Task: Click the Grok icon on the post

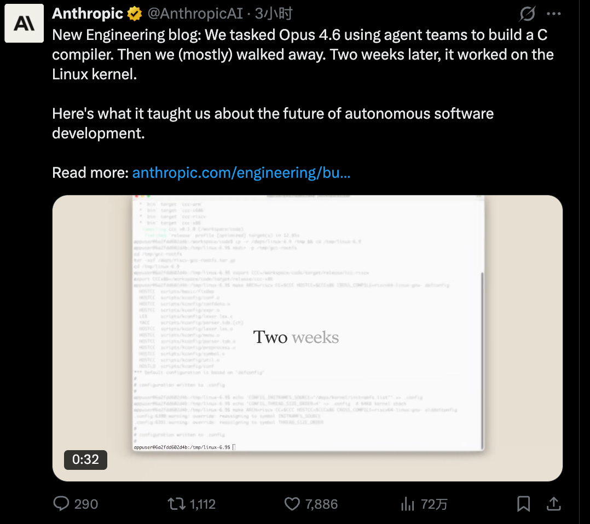Action: (527, 13)
